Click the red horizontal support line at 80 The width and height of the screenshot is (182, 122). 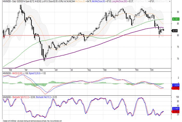pos(78,35)
